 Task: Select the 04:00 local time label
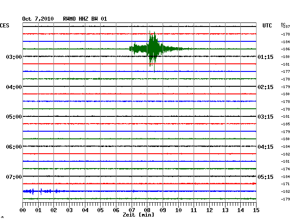pyautogui.click(x=14, y=87)
